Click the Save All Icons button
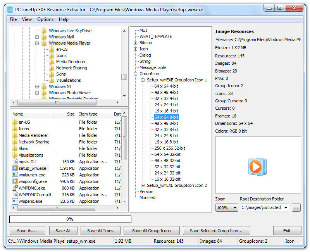Viewport: 310px width, 252px height. (x=100, y=231)
